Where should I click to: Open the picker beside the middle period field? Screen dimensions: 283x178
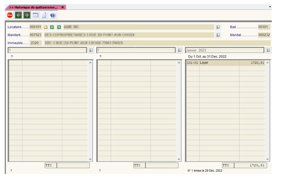pos(180,50)
